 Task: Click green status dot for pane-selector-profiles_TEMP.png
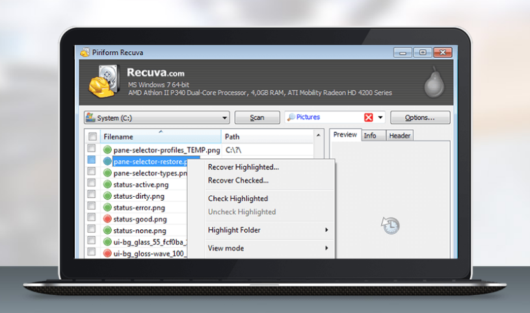(x=107, y=149)
